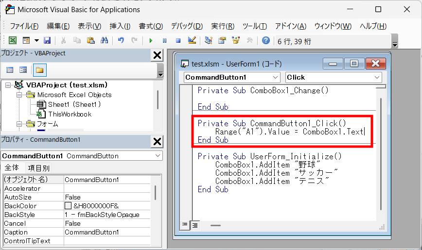Click the (オブジェクト名) value CommandButton1
Screen dimensions: 422x250
point(107,180)
